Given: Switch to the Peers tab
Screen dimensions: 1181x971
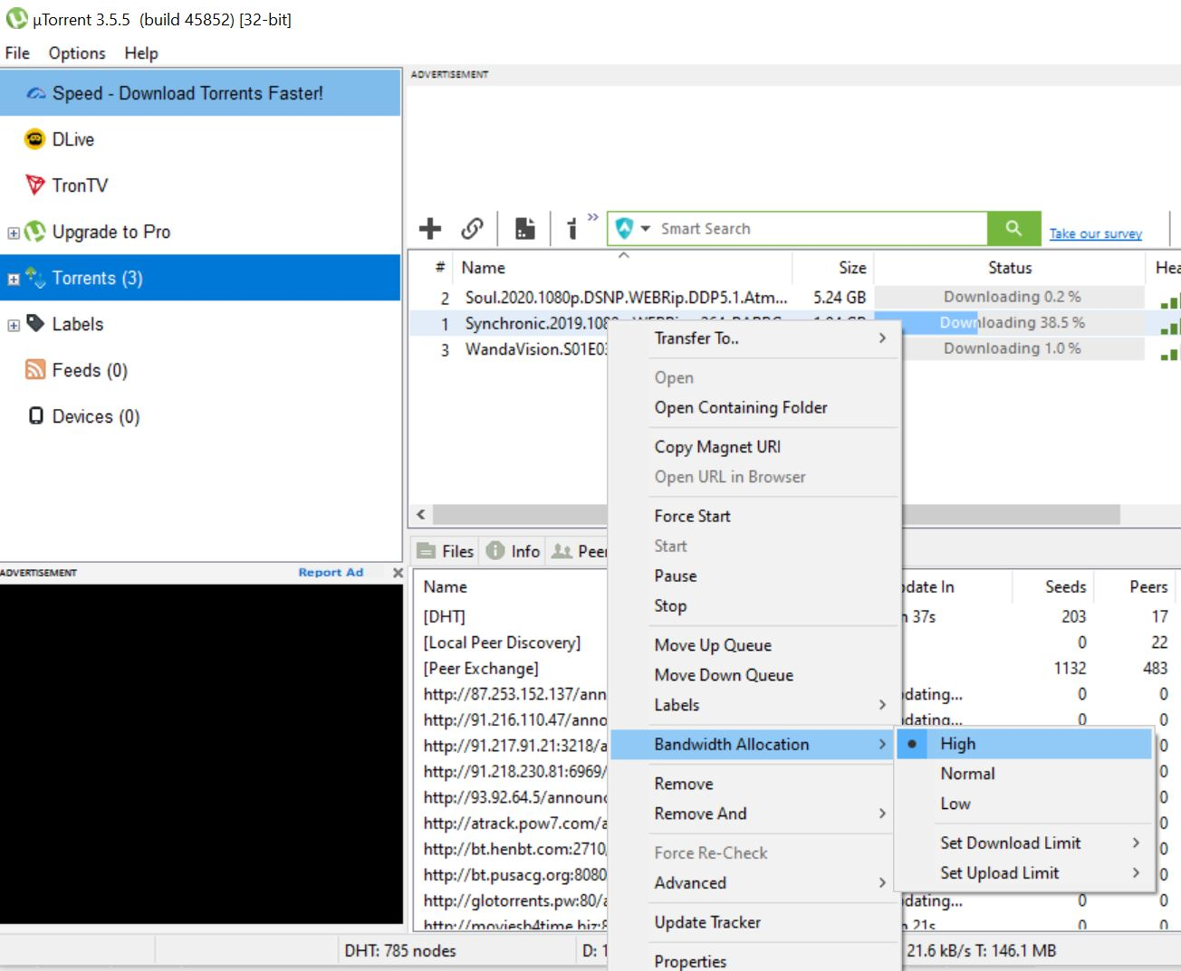Looking at the screenshot, I should [579, 551].
